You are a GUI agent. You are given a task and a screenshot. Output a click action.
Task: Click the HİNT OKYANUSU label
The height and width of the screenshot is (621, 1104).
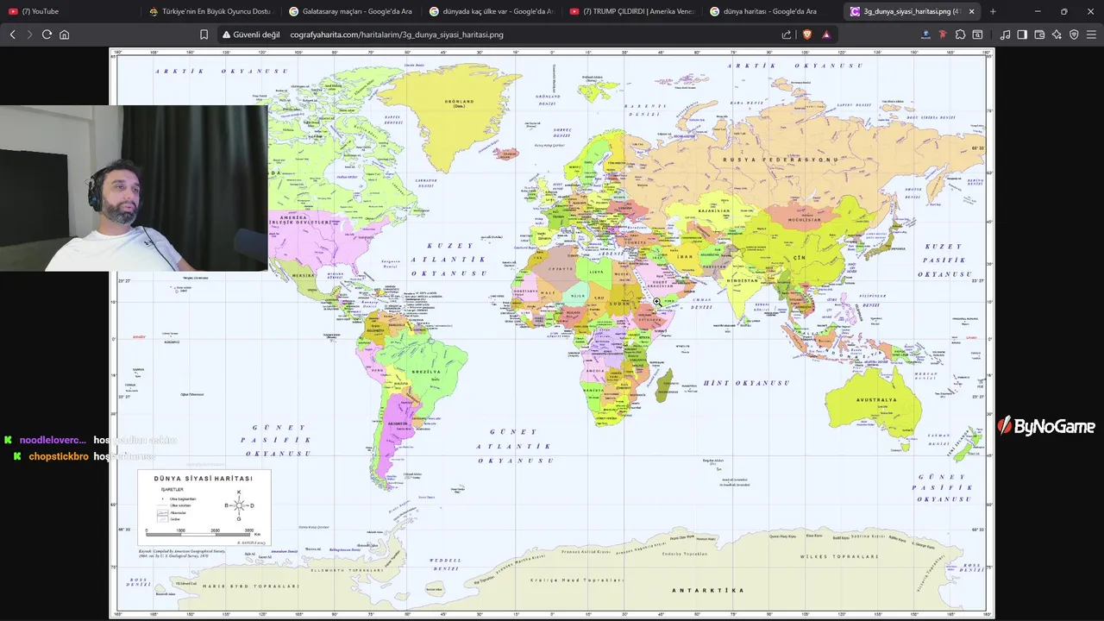point(746,382)
